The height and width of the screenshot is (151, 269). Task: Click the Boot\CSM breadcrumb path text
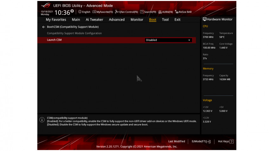(x=73, y=27)
